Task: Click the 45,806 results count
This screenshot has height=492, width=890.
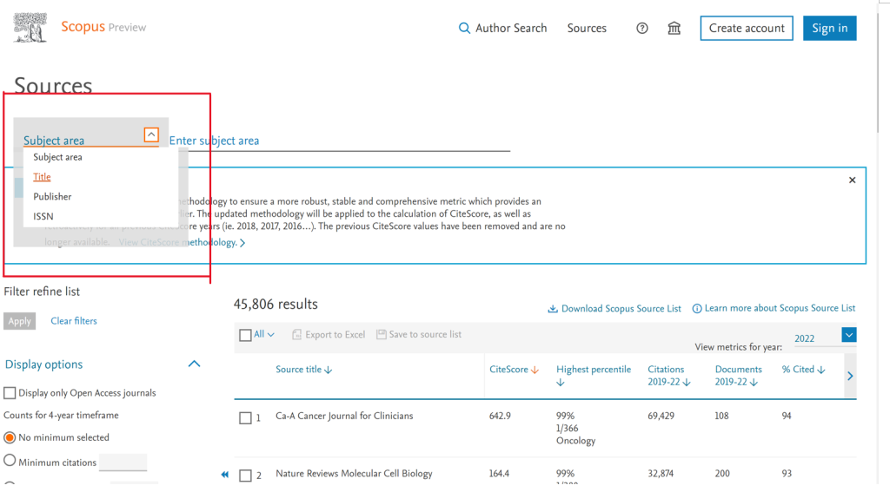Action: point(276,305)
